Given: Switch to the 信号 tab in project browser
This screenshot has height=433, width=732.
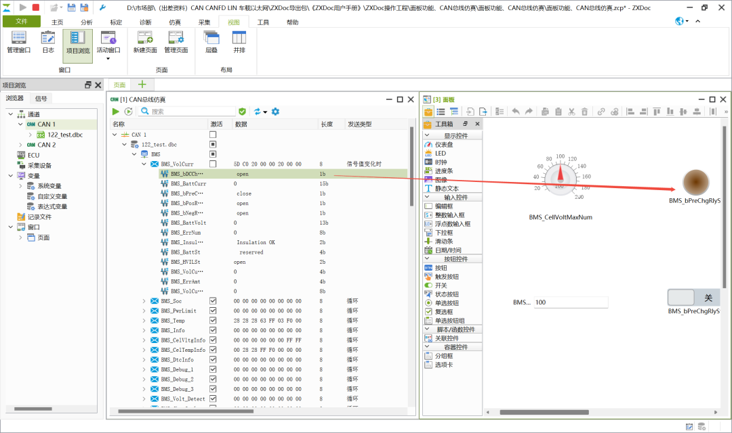Looking at the screenshot, I should 41,98.
